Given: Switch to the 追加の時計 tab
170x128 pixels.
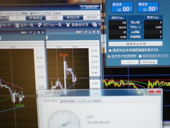Looking at the screenshot, I should coord(68,101).
